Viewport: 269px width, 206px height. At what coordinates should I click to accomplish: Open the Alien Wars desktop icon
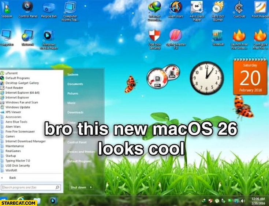click(175, 9)
